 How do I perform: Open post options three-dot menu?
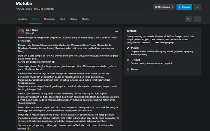point(116,32)
